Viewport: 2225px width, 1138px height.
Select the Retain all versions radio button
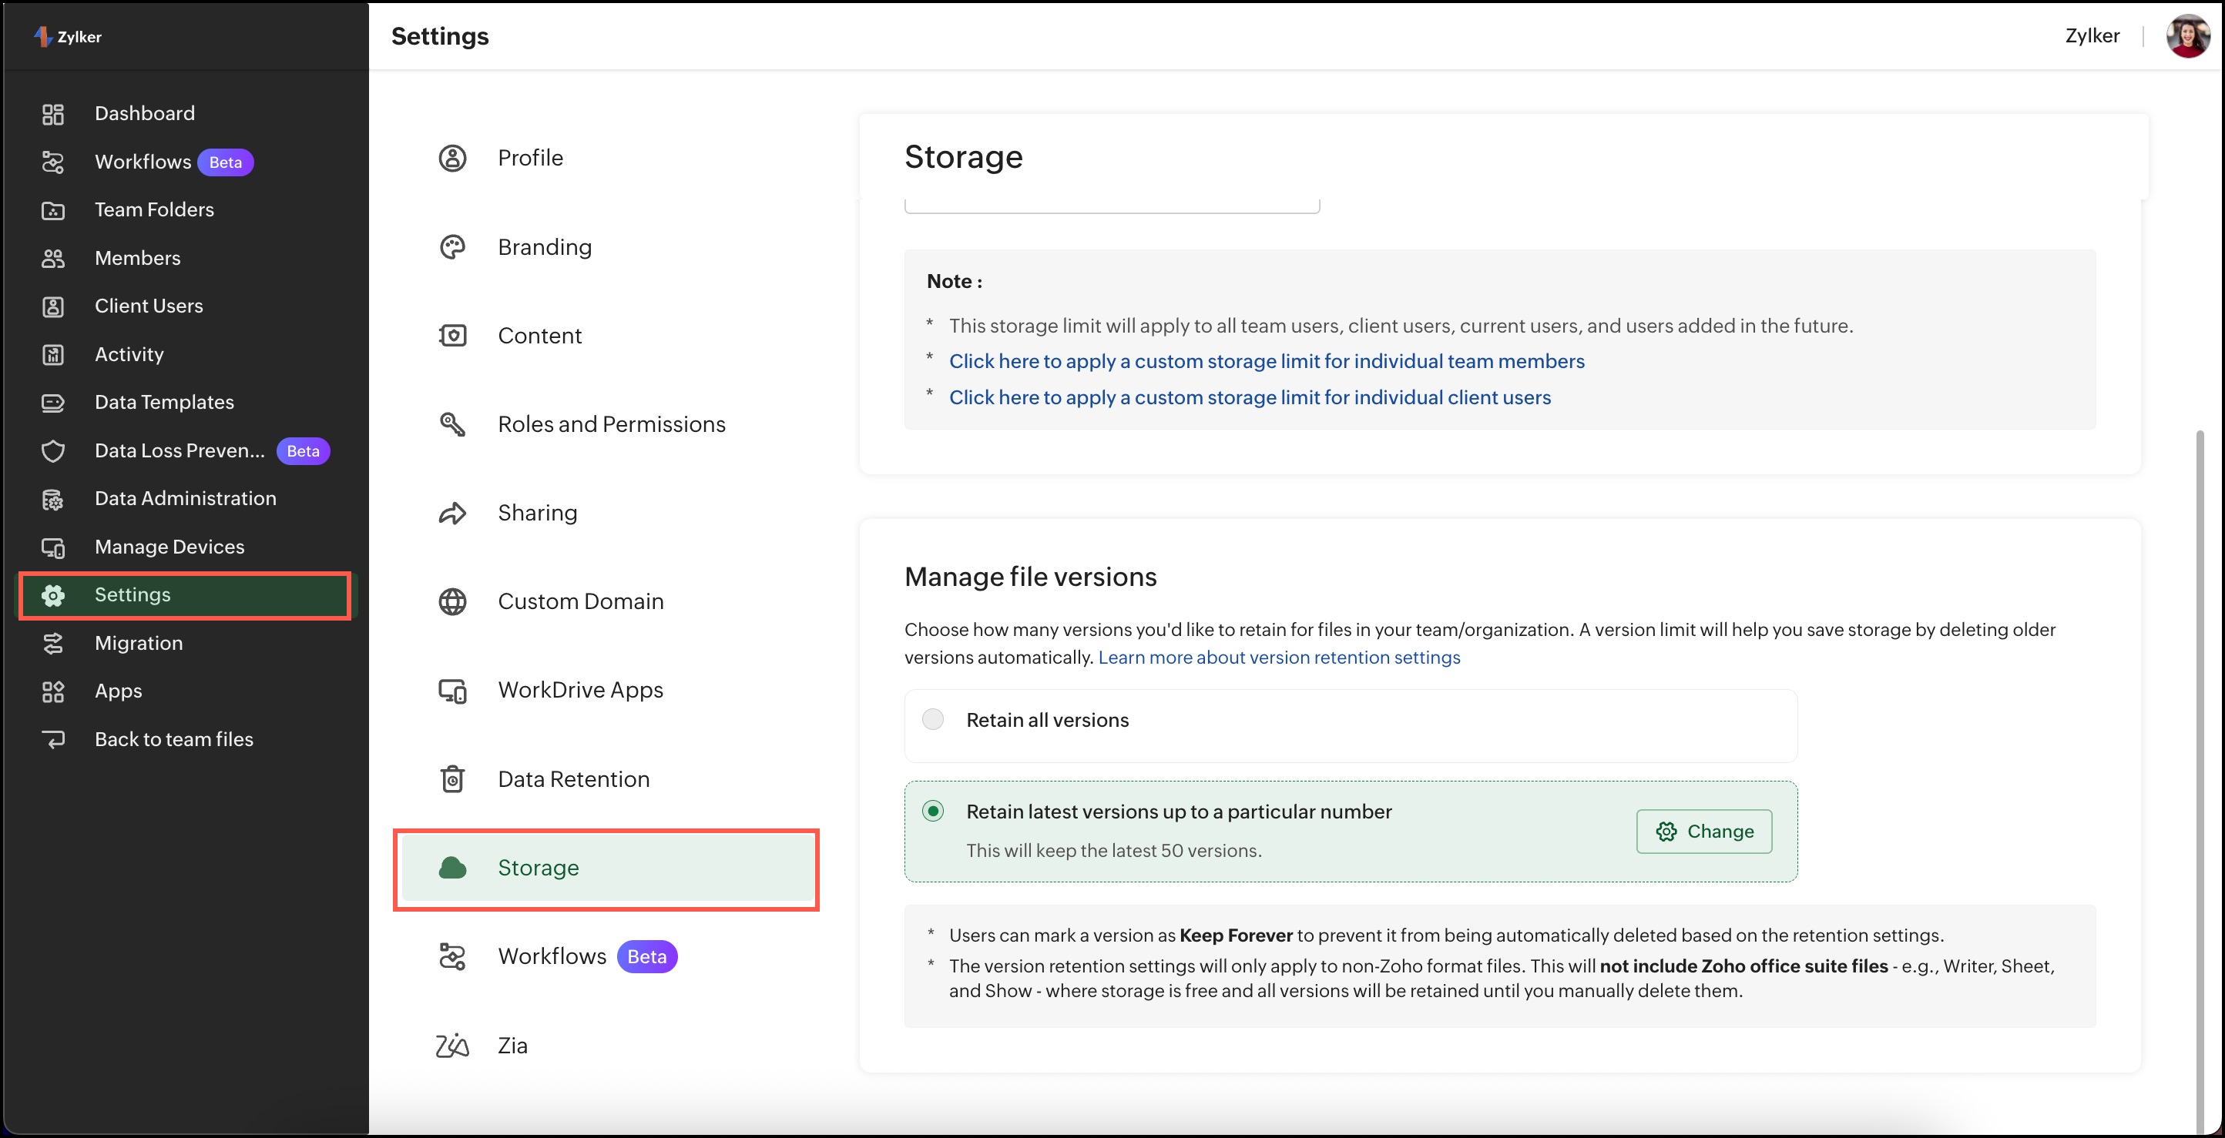click(x=933, y=720)
